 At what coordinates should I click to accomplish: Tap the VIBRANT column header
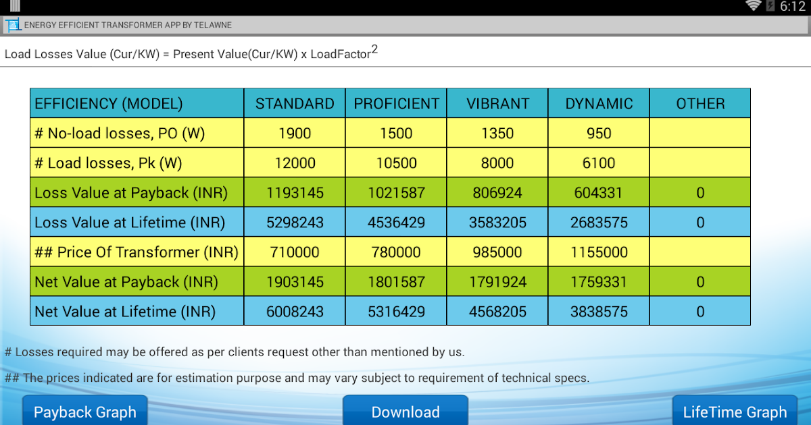[x=497, y=104]
